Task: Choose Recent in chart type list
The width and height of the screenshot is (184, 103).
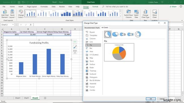Action: (x=93, y=32)
